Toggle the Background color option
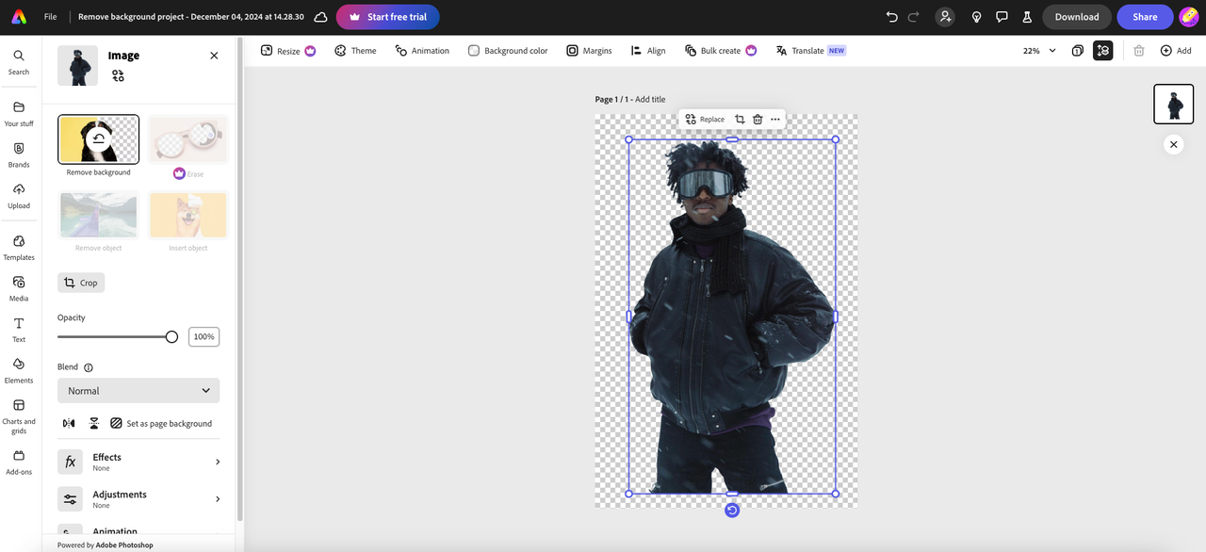This screenshot has width=1206, height=552. pos(508,51)
